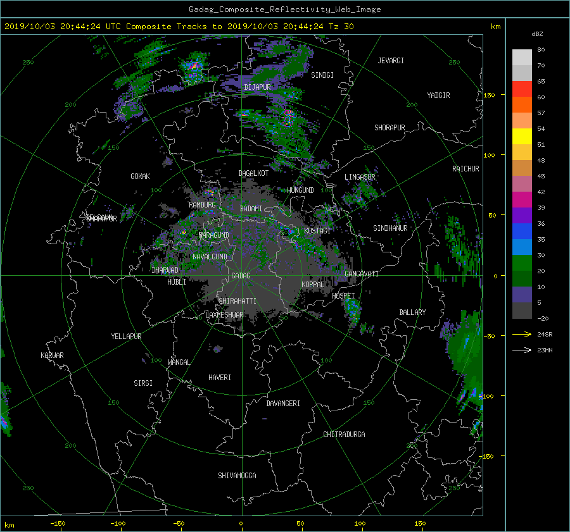Click the YADGIR city label
The width and height of the screenshot is (570, 532).
click(438, 96)
